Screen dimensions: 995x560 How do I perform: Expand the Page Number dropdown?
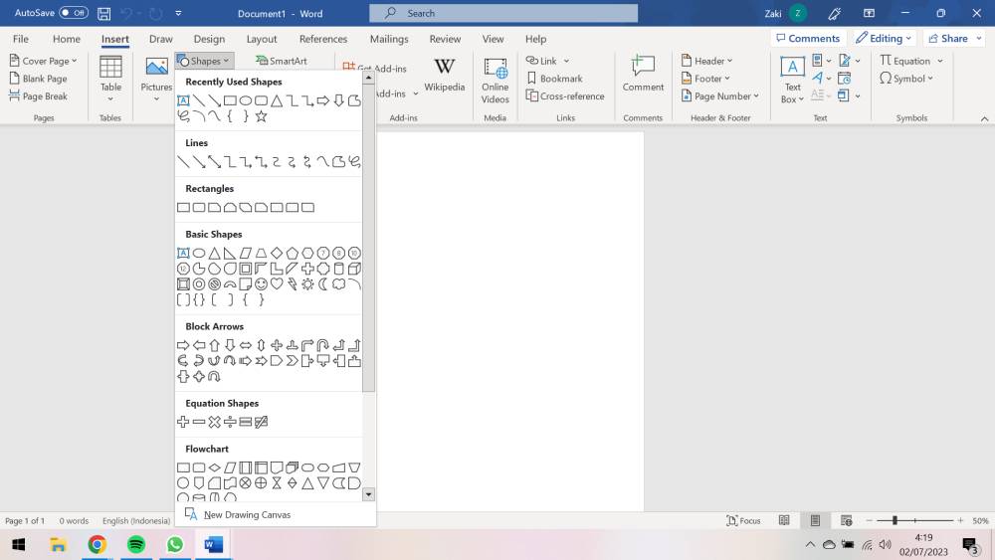pyautogui.click(x=720, y=96)
